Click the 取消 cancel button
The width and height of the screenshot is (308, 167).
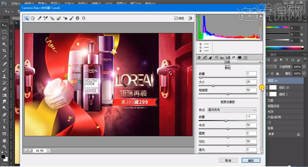click(x=228, y=160)
